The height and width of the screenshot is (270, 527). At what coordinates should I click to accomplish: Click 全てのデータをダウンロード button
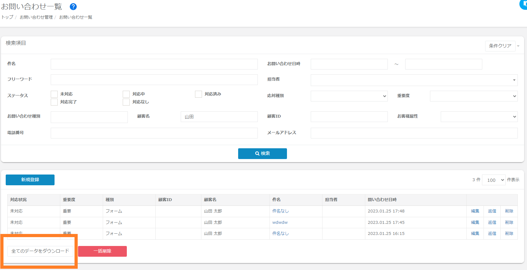click(x=40, y=251)
